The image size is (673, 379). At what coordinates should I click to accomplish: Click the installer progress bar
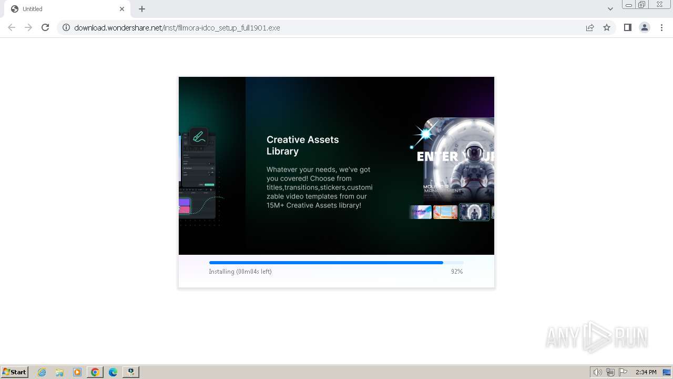[336, 262]
